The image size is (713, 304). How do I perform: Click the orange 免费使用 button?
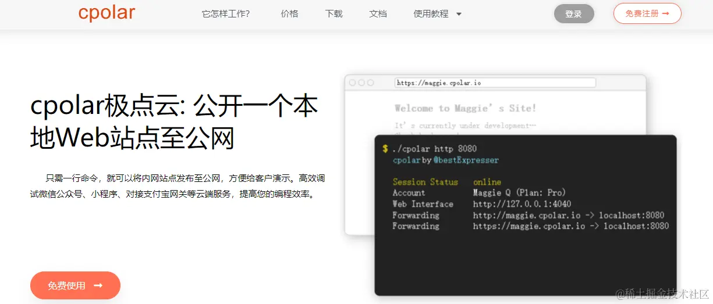[x=75, y=285]
